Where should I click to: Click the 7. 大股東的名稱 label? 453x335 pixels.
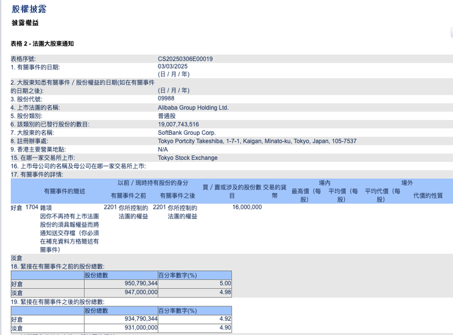(x=32, y=133)
